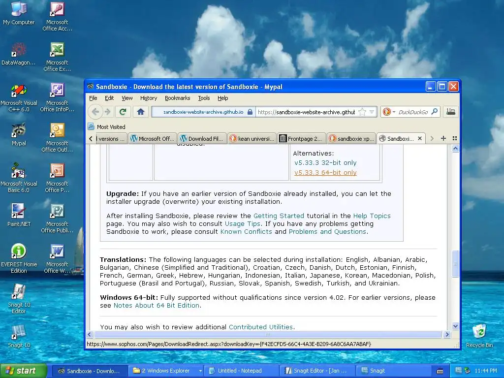Open Microsoft Office Access desktop shortcut
Screen dimensions: 504x378
click(x=57, y=16)
